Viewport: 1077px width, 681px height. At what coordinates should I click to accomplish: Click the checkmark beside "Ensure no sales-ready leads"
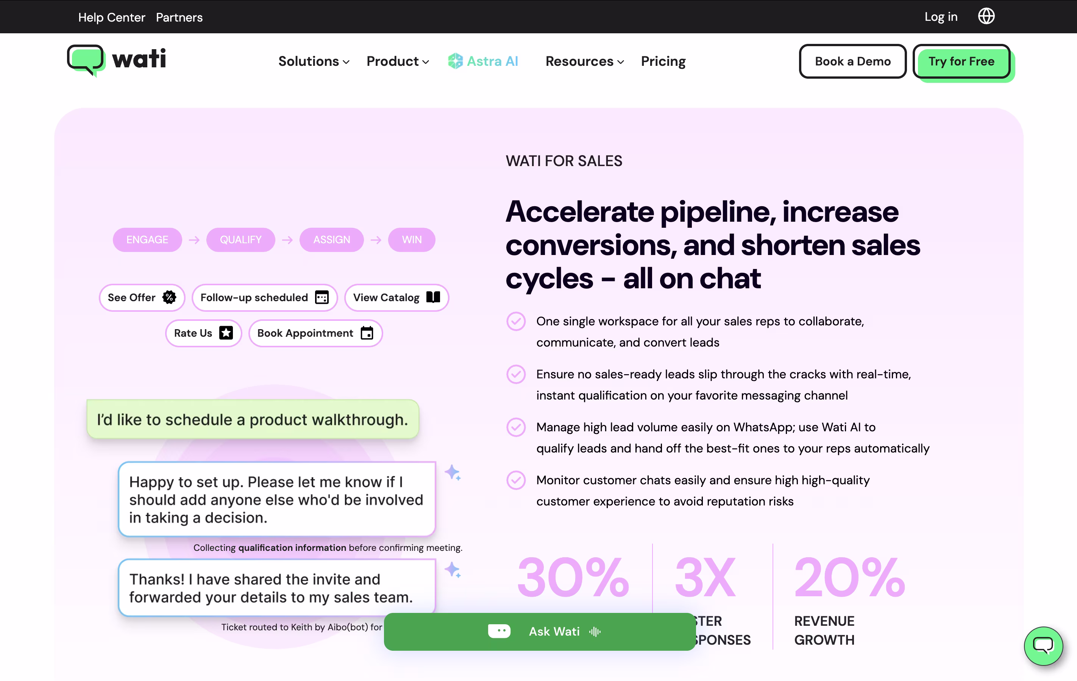(x=516, y=375)
